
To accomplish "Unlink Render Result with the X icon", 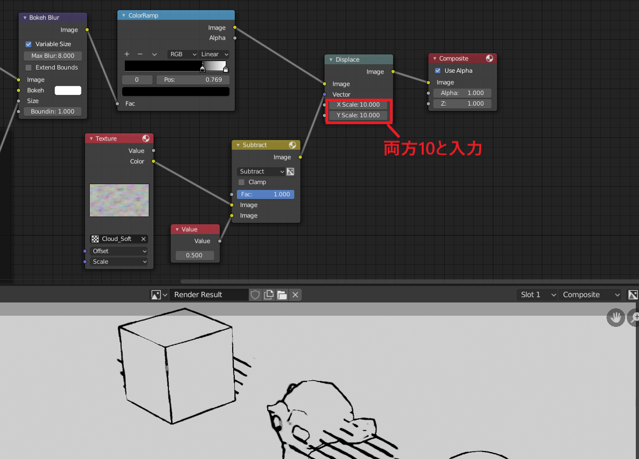I will 296,295.
